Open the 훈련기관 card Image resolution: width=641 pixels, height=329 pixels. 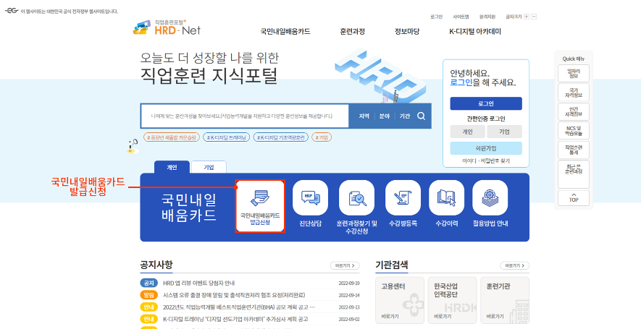click(505, 300)
